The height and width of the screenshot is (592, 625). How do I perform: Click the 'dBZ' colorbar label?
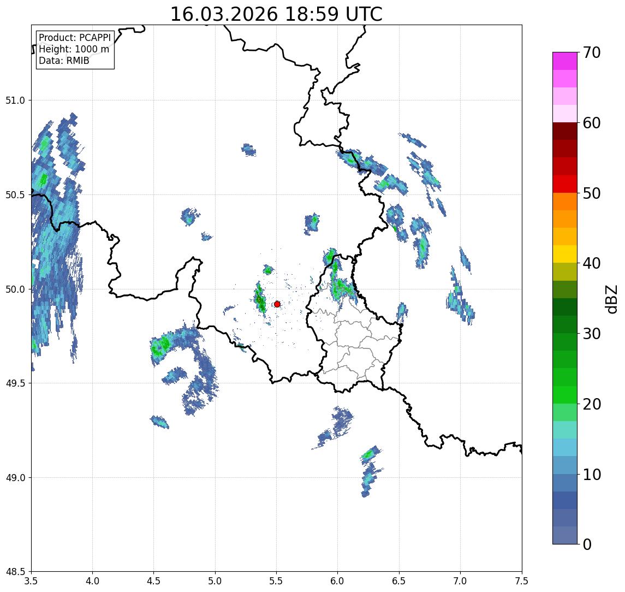point(611,299)
